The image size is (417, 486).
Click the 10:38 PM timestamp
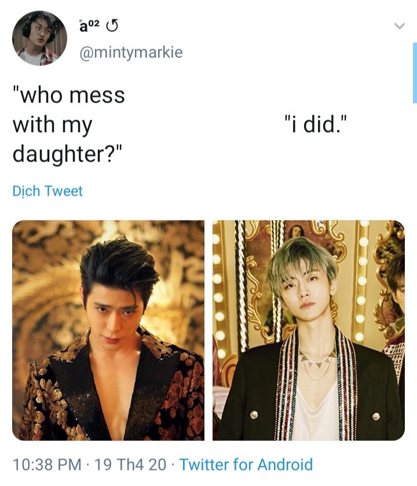(47, 465)
